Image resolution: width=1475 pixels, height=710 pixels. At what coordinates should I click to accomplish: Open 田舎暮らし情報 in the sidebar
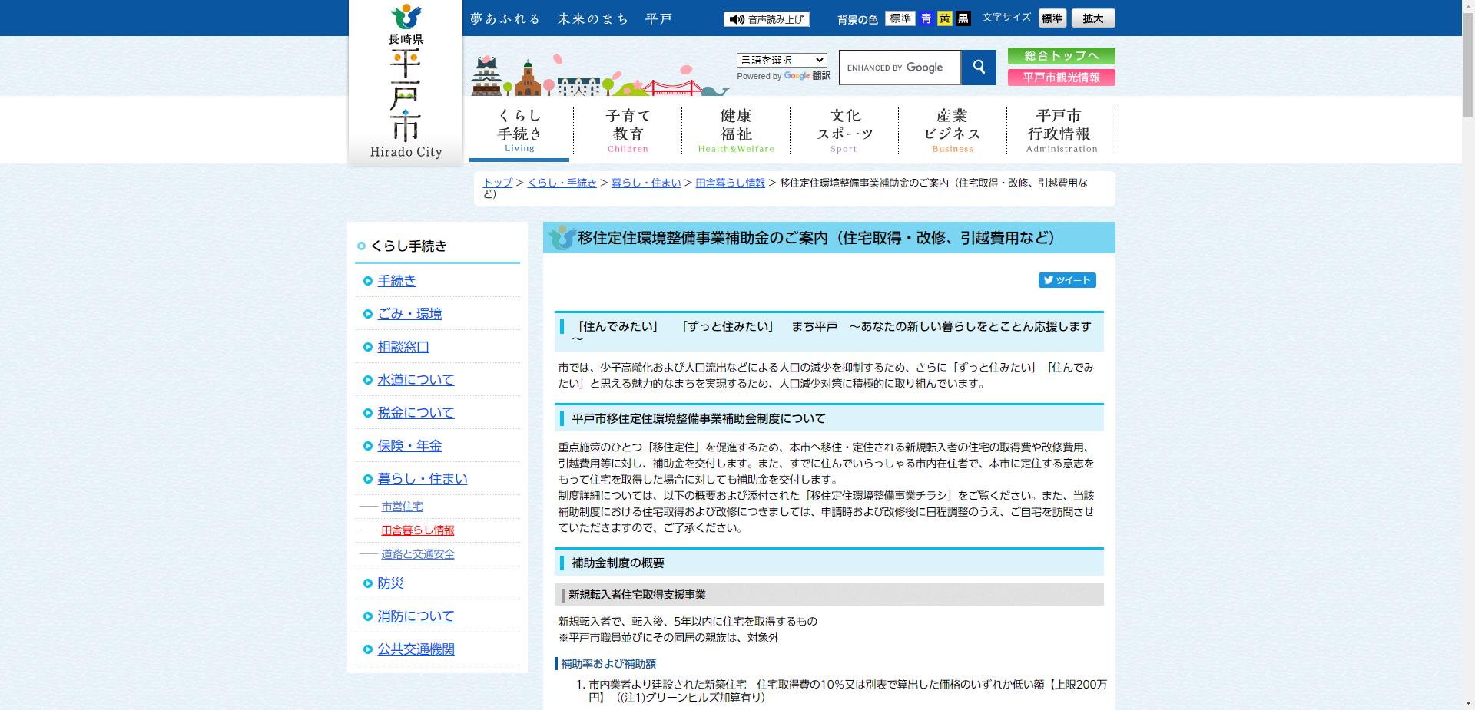[x=416, y=530]
